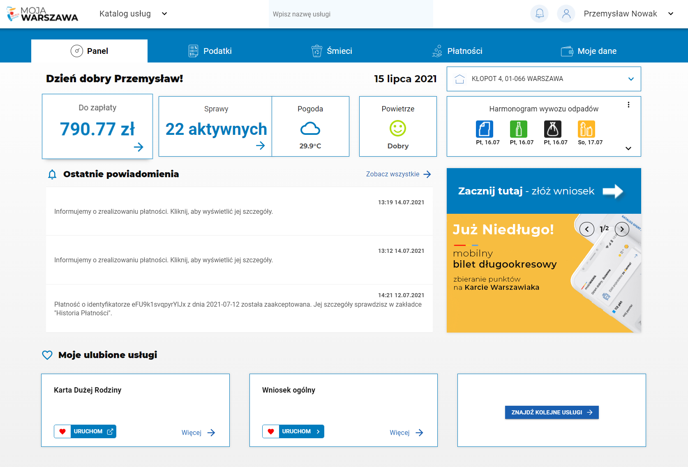Click the green glass waste icon
The width and height of the screenshot is (688, 467).
518,129
